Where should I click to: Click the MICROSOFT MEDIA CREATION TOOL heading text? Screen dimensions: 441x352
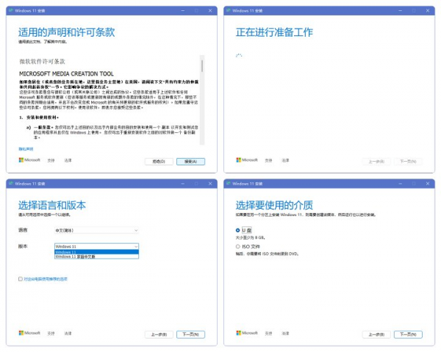point(66,73)
